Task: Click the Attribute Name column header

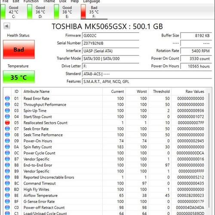Action: [x=62, y=92]
